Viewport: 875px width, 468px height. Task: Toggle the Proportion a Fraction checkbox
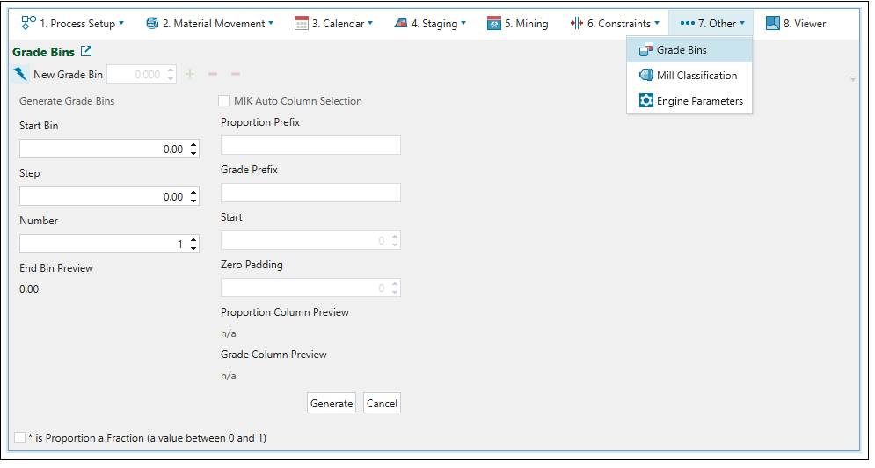click(20, 437)
